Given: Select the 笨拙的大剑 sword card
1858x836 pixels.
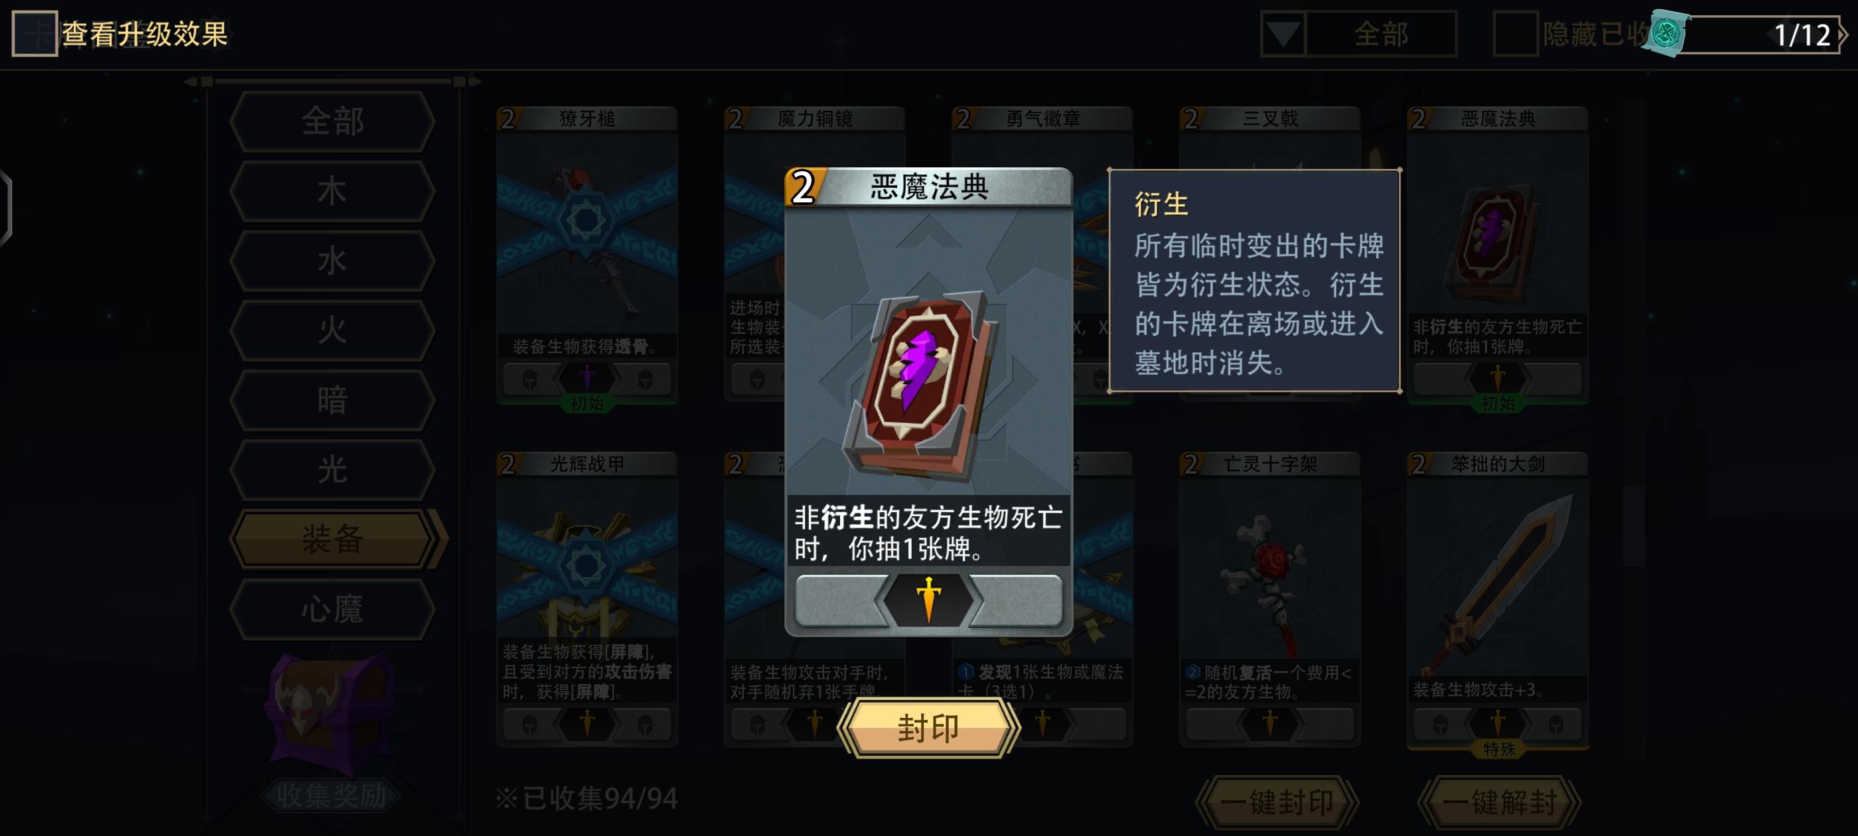Looking at the screenshot, I should tap(1498, 598).
